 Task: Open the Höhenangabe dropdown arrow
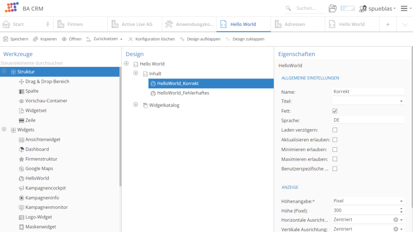point(401,201)
